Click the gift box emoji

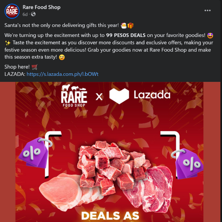(x=130, y=26)
